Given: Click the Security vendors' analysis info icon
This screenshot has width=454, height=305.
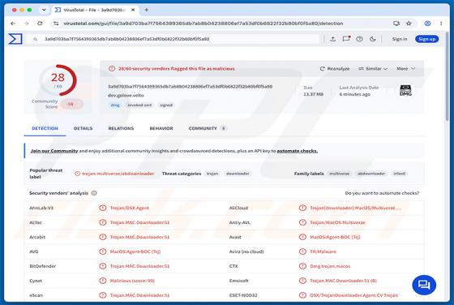Looking at the screenshot, I should tap(94, 193).
